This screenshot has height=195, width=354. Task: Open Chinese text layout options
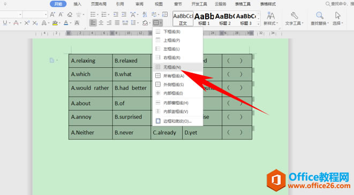coord(133,14)
